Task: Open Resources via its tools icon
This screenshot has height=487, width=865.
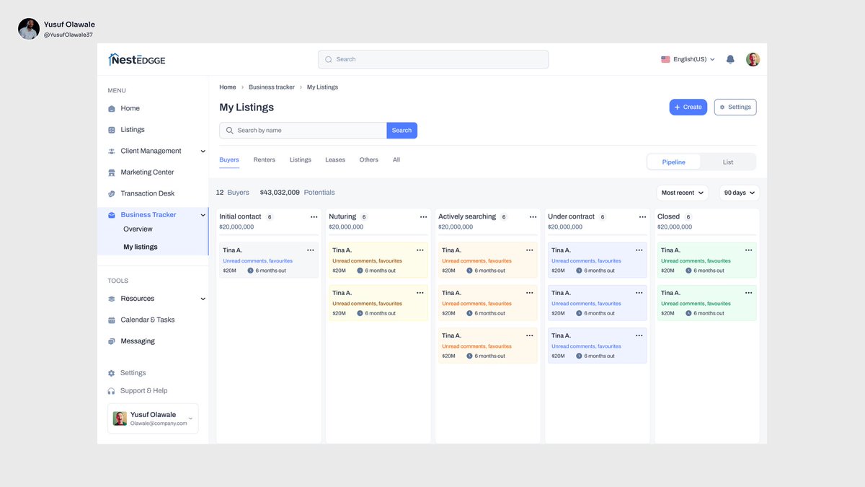Action: (x=112, y=298)
